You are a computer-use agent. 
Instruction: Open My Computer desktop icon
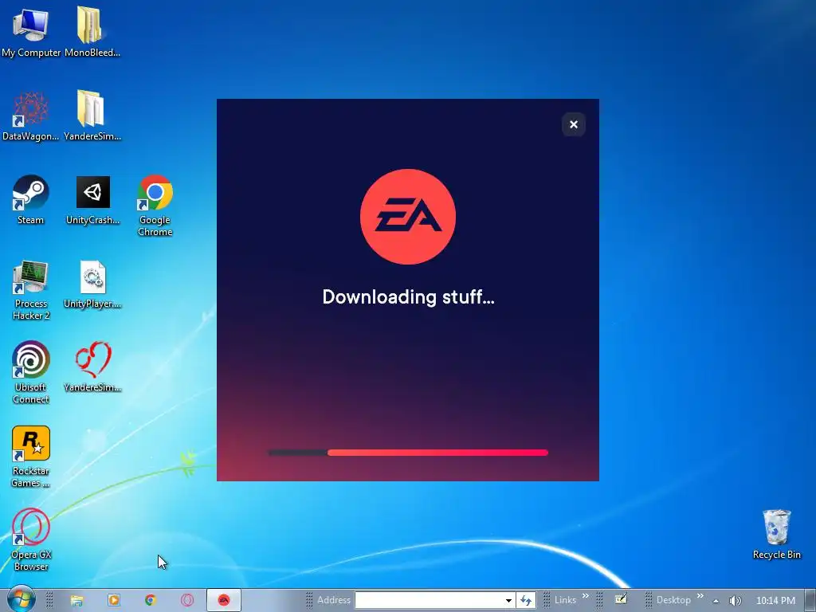[31, 31]
